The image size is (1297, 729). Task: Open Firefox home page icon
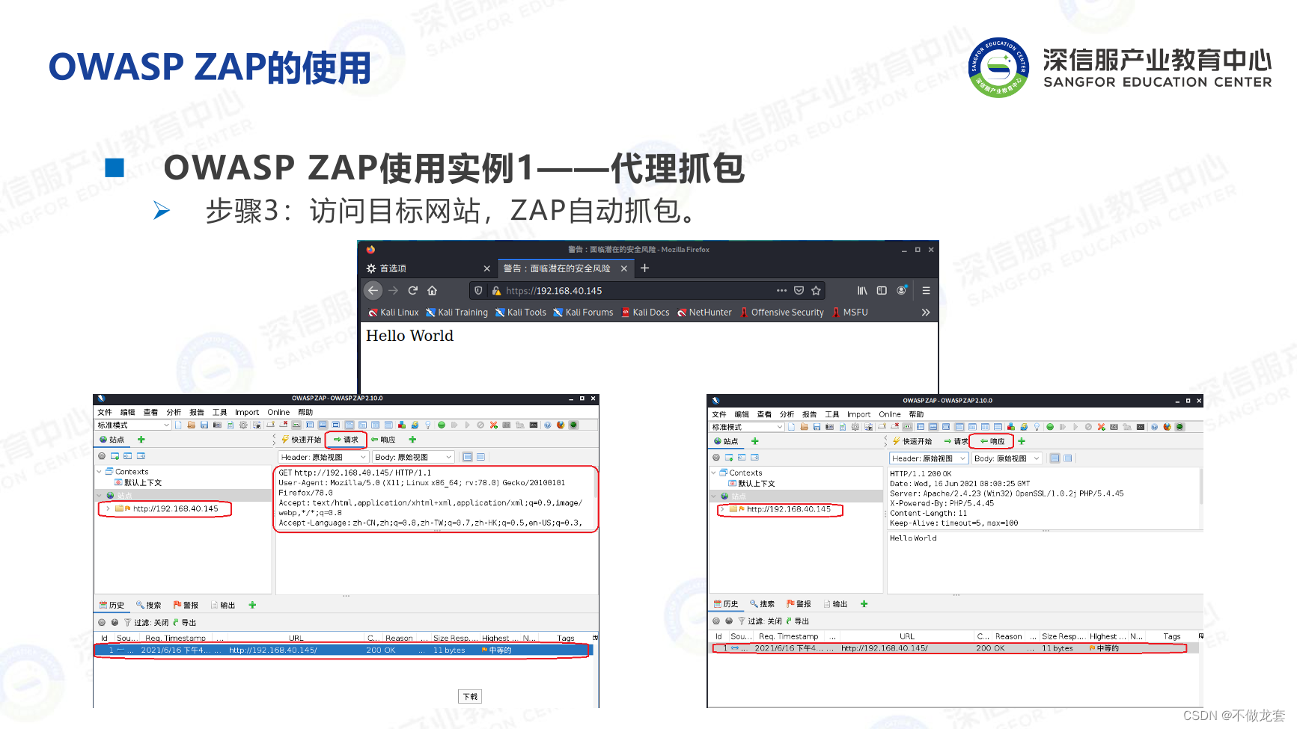[432, 290]
